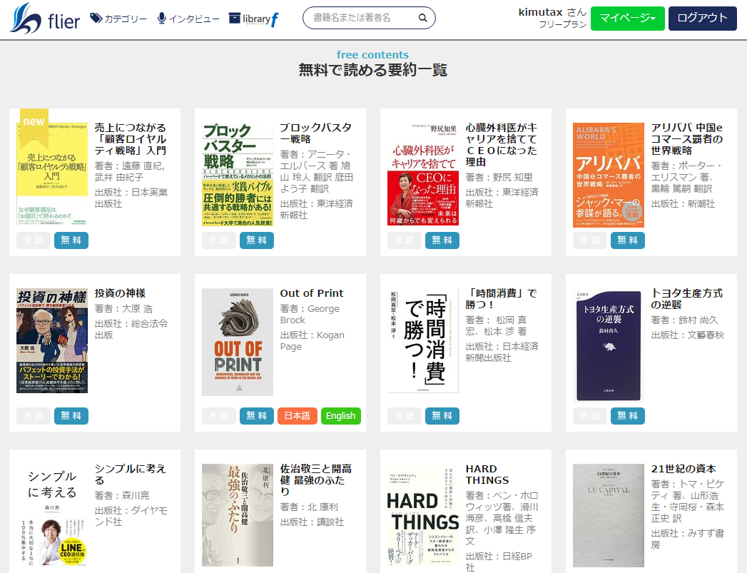Click 無料 under 投資の神様

71,416
